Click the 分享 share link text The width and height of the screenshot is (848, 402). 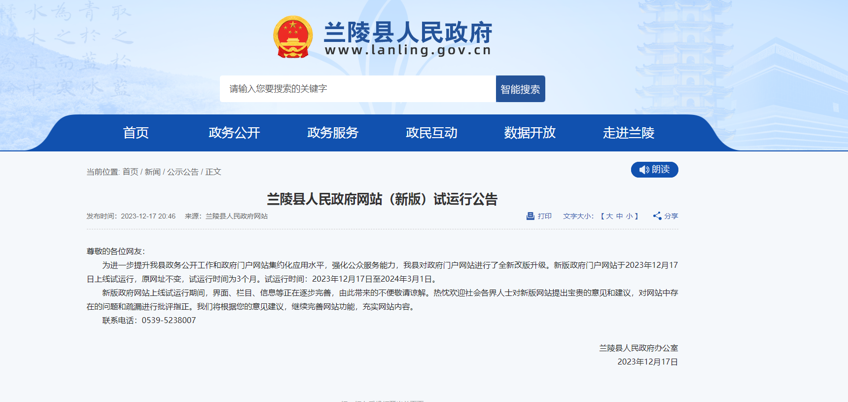[671, 216]
